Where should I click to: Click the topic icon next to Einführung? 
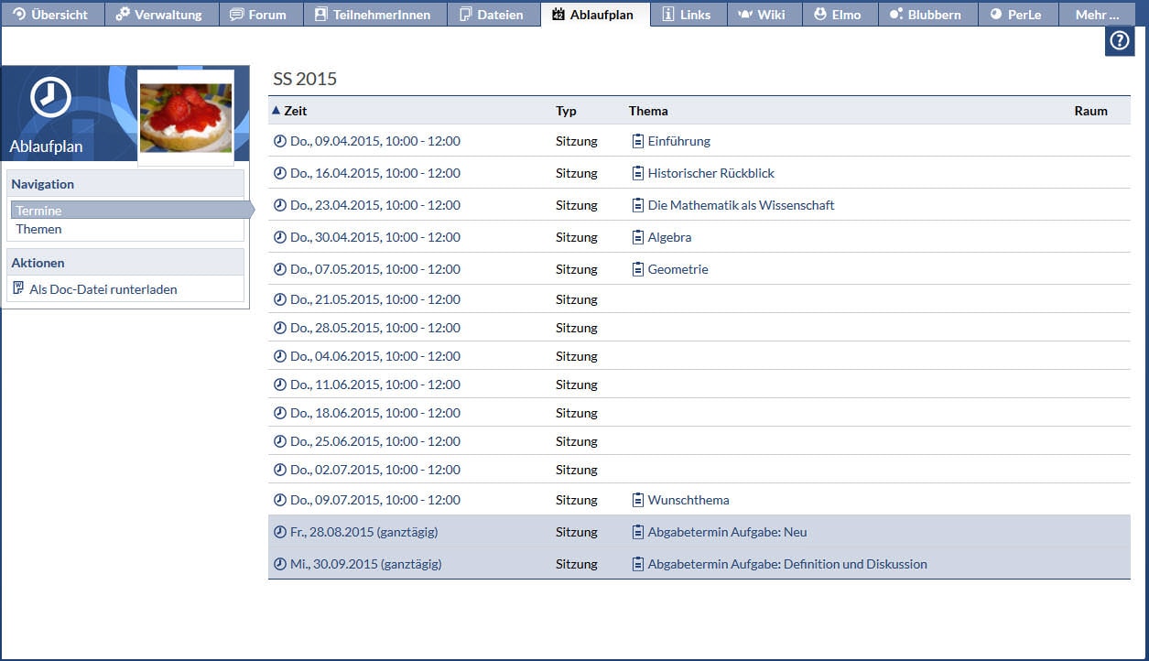[x=638, y=141]
